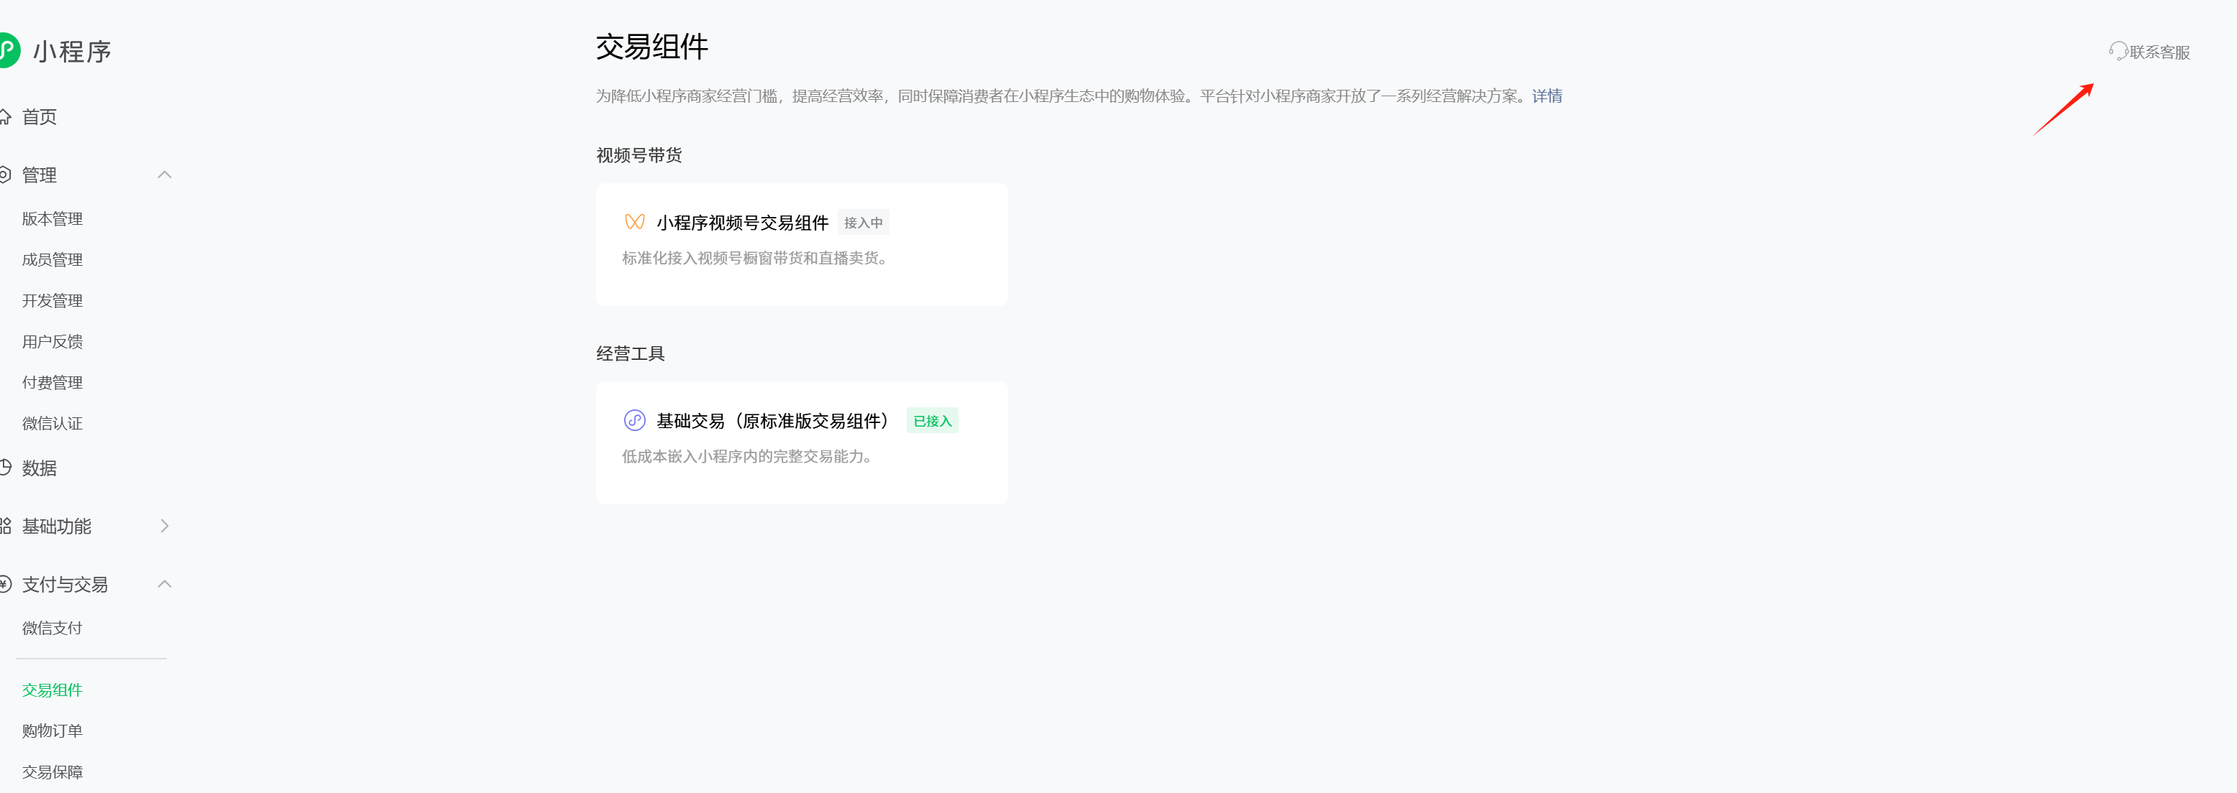Viewport: 2237px width, 793px height.
Task: Expand the 基础功能 section arrow
Action: 164,526
